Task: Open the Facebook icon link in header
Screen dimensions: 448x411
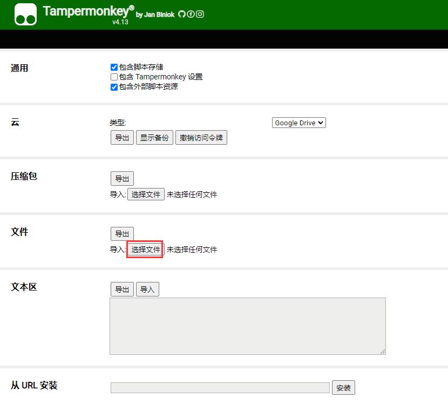Action: pyautogui.click(x=191, y=15)
